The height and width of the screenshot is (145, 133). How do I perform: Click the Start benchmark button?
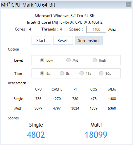pos(41,40)
